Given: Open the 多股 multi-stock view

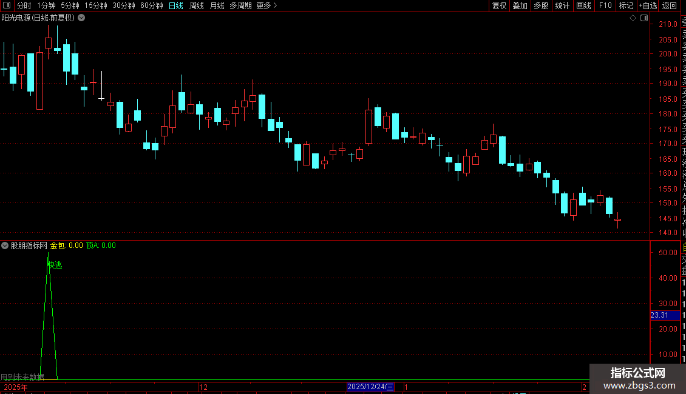Looking at the screenshot, I should (x=541, y=5).
